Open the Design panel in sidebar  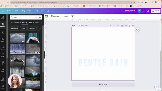coord(3,17)
